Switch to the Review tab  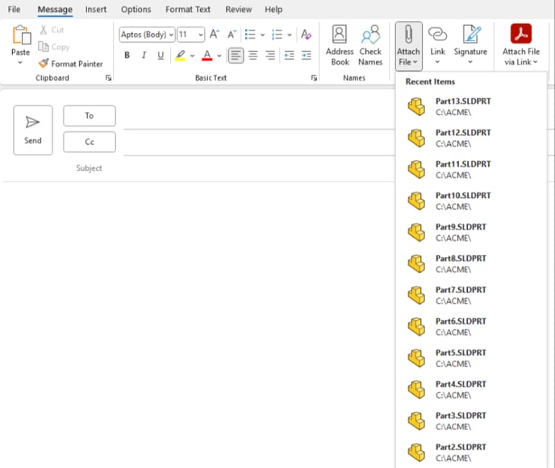238,10
